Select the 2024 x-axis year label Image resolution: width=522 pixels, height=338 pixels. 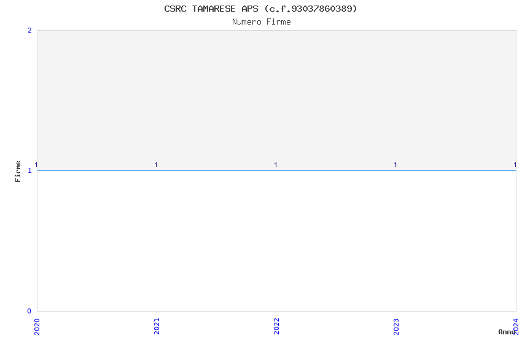pos(516,326)
